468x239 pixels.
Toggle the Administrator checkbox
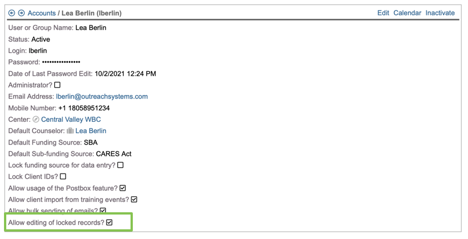point(57,85)
